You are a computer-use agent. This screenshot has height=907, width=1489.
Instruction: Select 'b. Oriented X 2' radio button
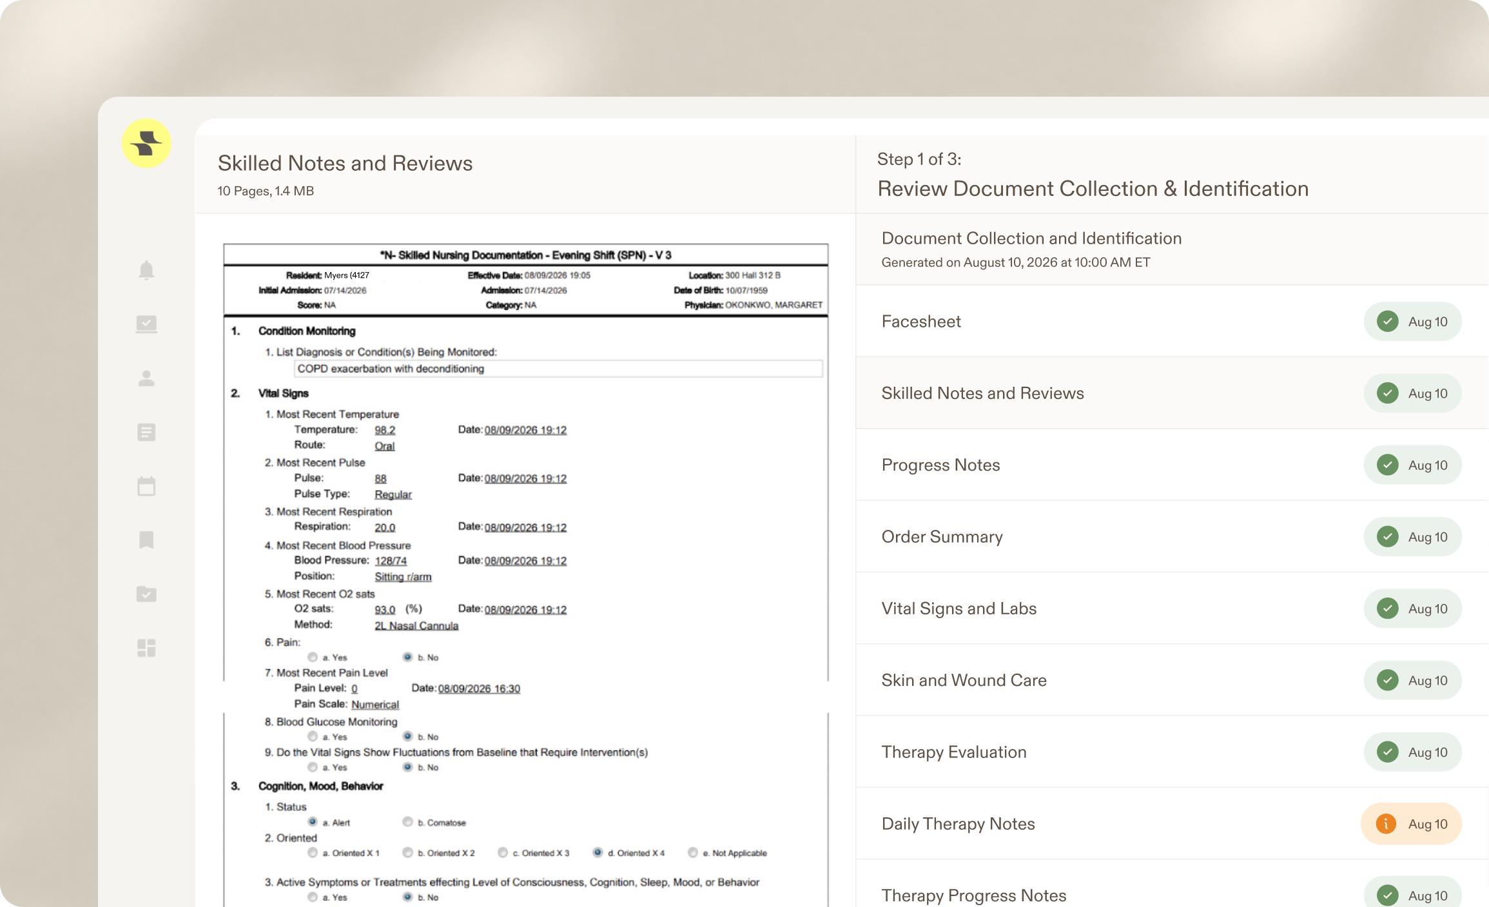pos(407,852)
